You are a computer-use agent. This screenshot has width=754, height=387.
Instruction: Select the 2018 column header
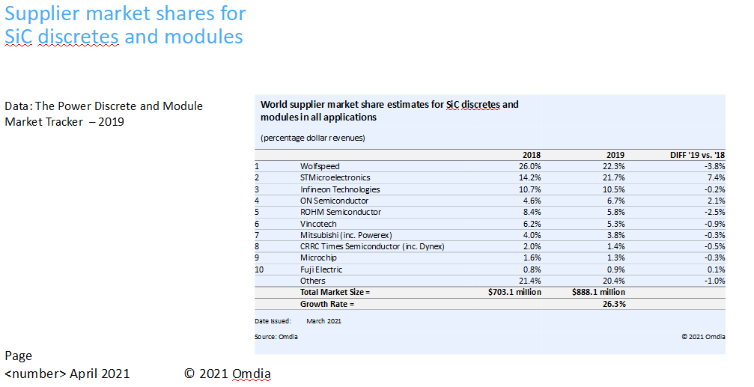coord(530,155)
